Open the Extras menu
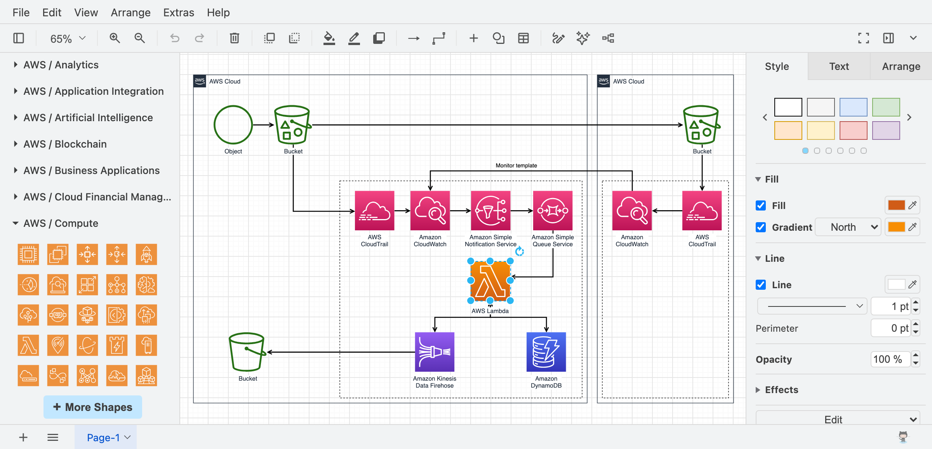 click(179, 12)
